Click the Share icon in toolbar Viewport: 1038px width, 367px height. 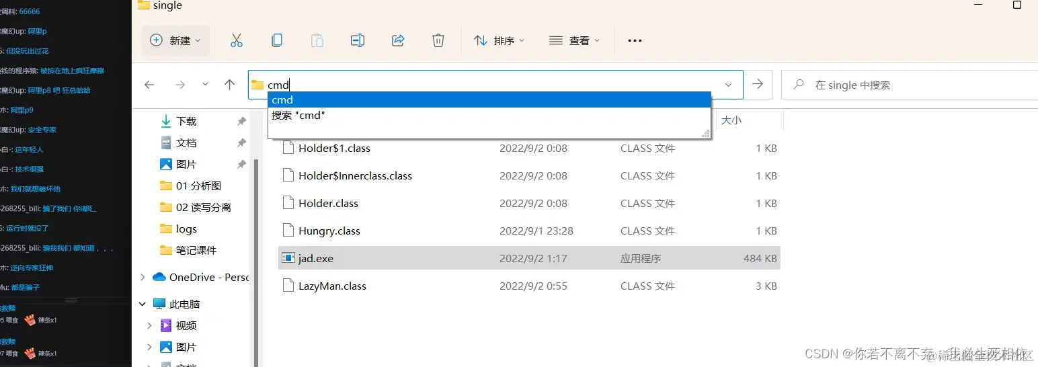(398, 40)
